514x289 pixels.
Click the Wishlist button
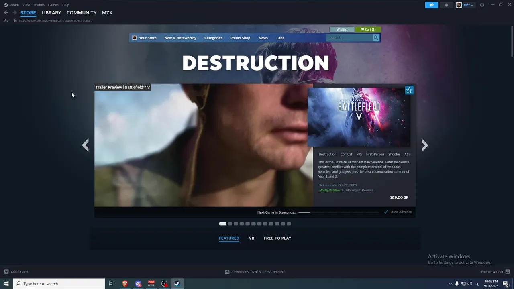point(342,29)
